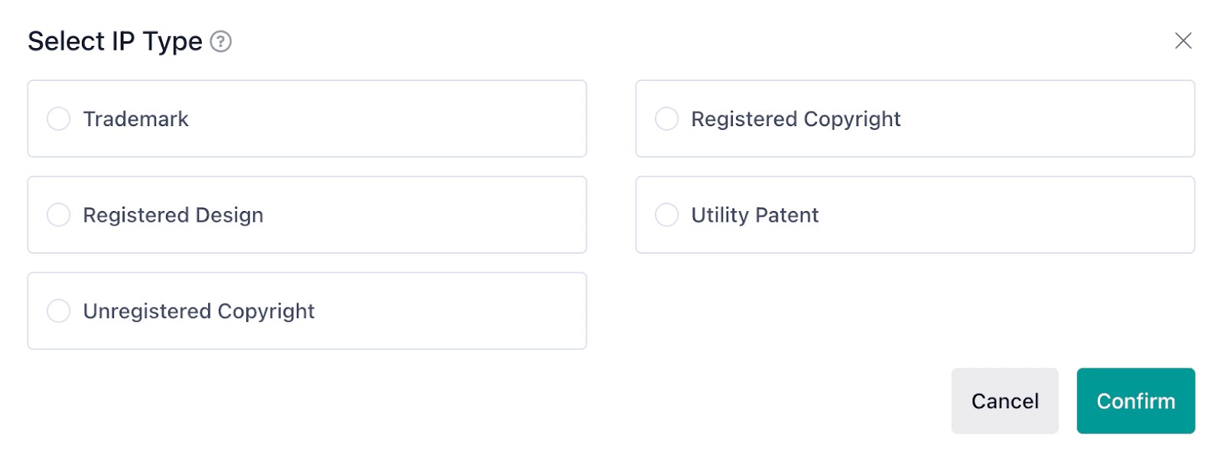Click the Registered Copyright label text
Image resolution: width=1224 pixels, height=461 pixels.
coord(796,119)
